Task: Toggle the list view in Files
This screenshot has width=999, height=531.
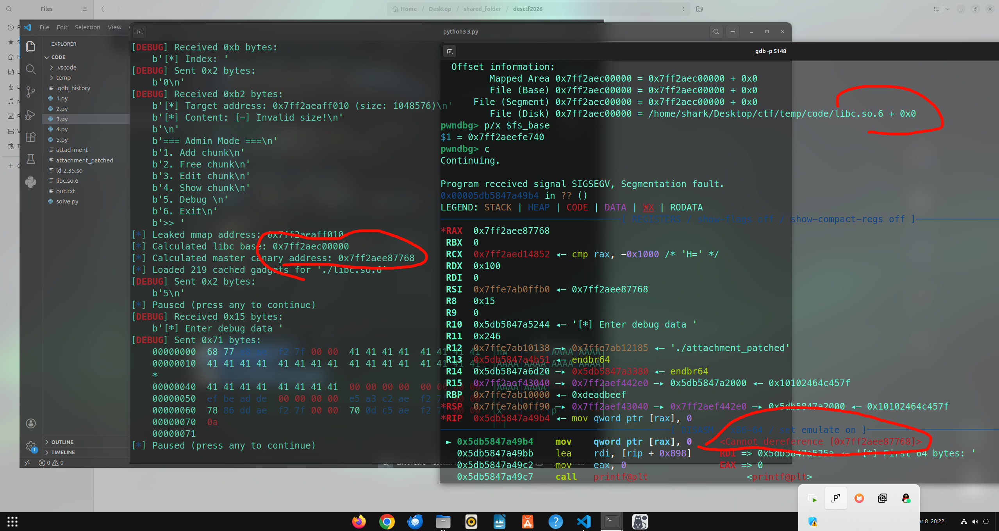Action: click(936, 9)
